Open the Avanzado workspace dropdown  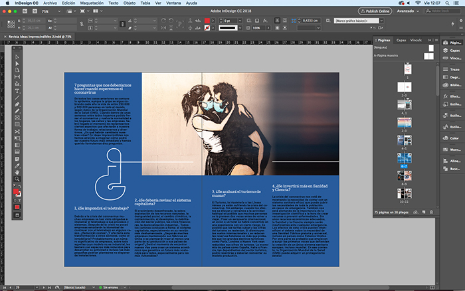[408, 11]
